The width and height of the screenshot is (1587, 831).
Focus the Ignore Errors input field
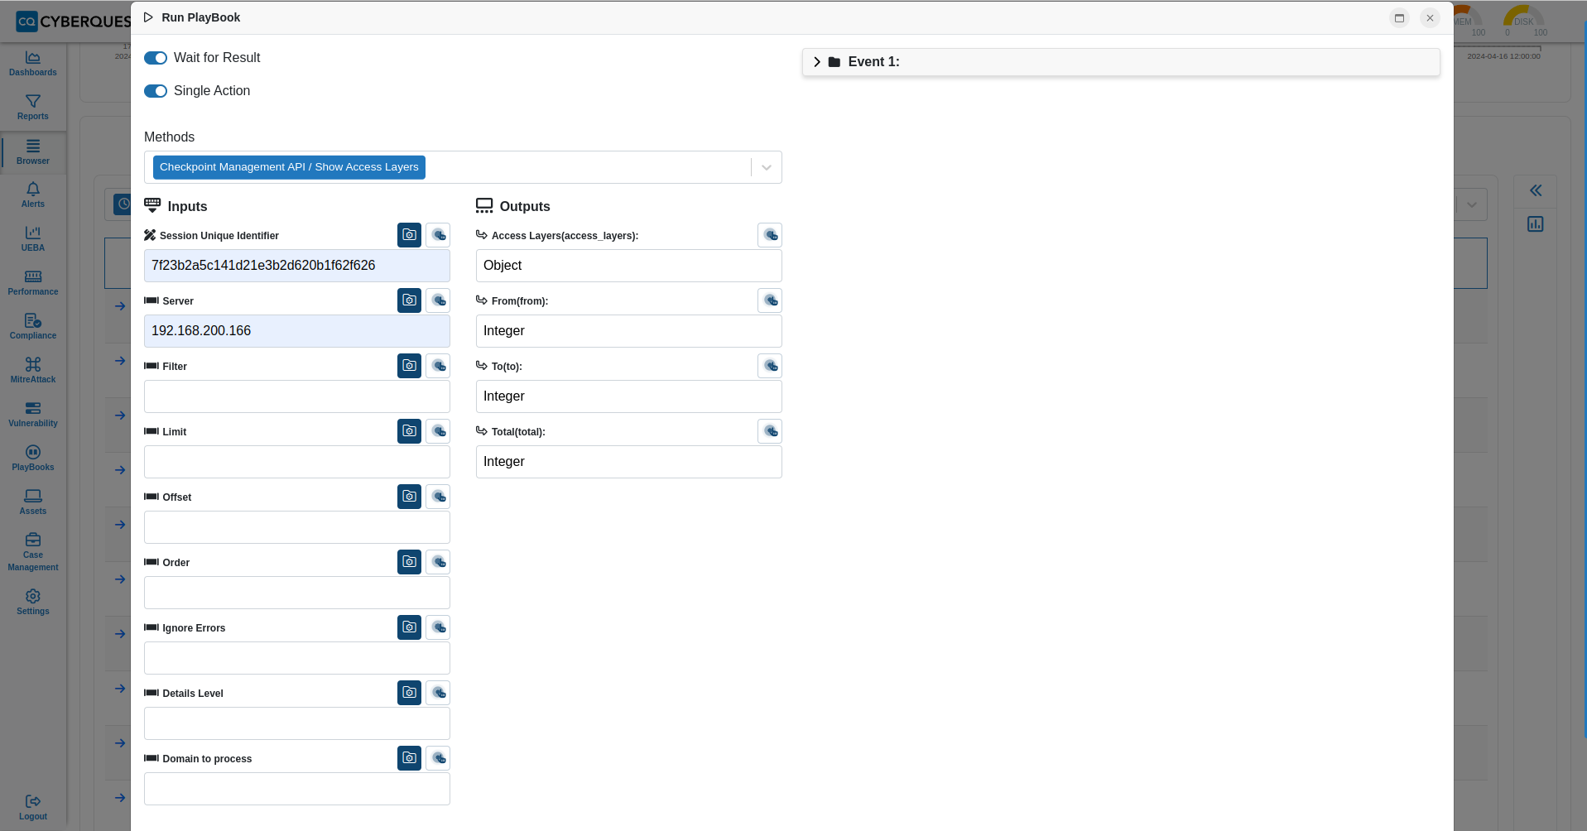(297, 658)
